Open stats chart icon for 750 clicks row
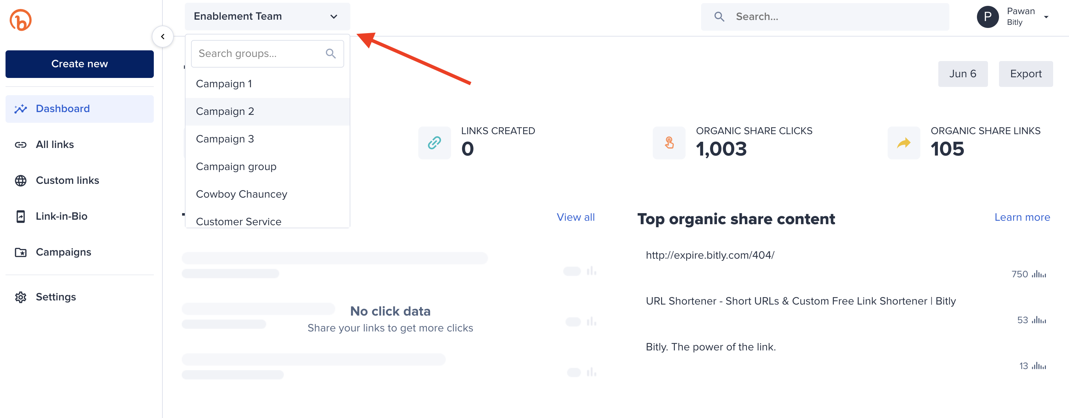Image resolution: width=1069 pixels, height=418 pixels. (1039, 275)
